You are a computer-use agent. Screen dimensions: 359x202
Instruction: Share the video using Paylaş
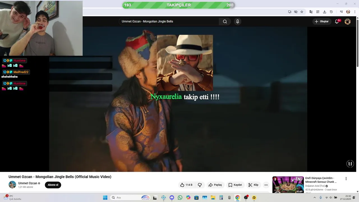tap(215, 185)
